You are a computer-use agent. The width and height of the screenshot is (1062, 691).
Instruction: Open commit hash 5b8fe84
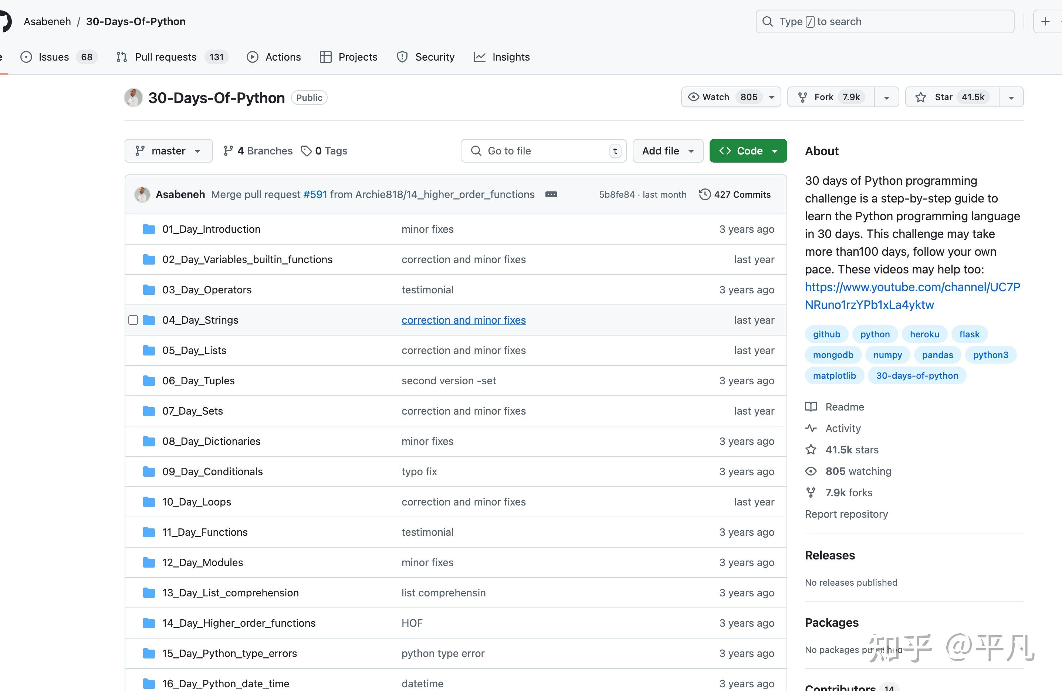click(x=617, y=194)
